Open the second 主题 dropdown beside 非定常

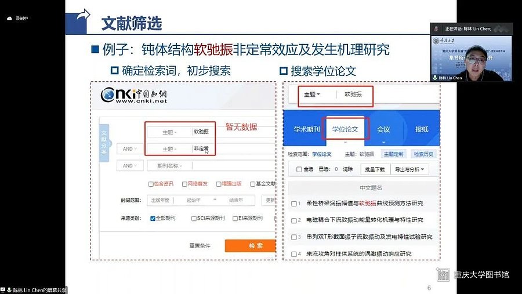169,149
